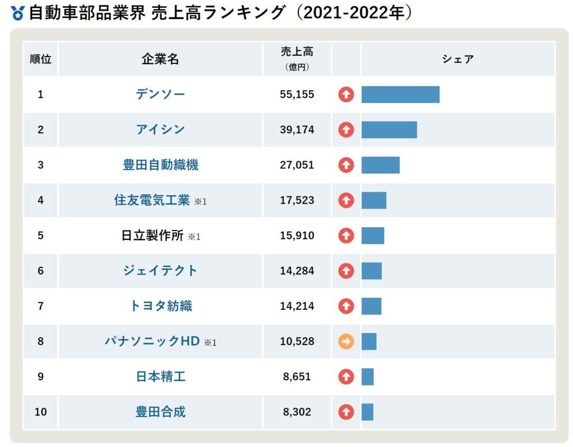Viewport: 573px width, 447px height.
Task: Click the up arrow in ジェイテクト row
Action: [x=346, y=271]
